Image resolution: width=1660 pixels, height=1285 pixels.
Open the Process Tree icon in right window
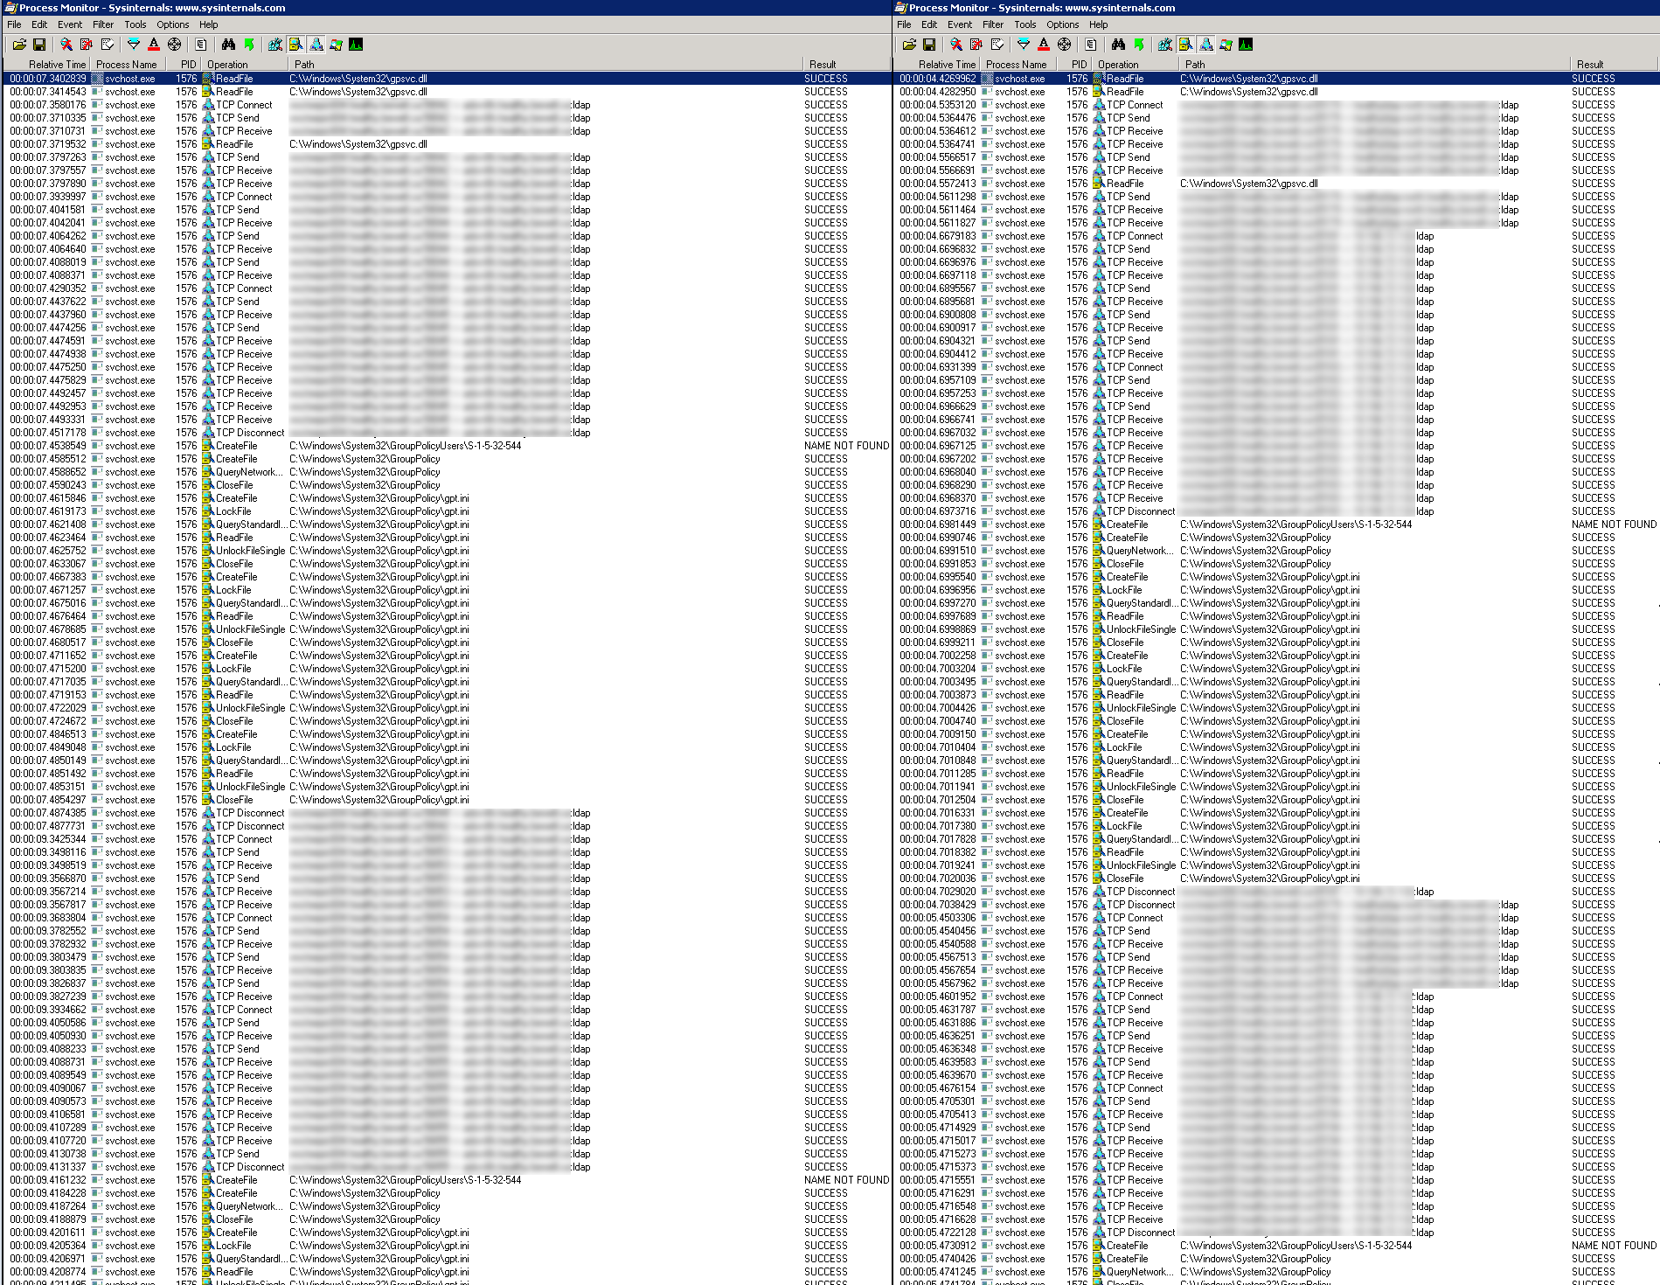1091,45
